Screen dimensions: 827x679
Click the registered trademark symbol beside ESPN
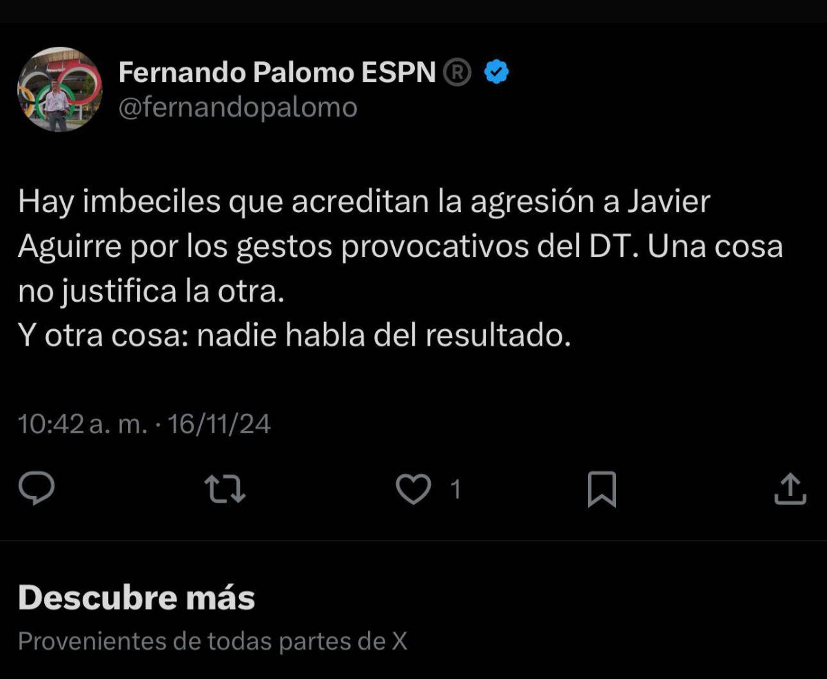click(457, 72)
